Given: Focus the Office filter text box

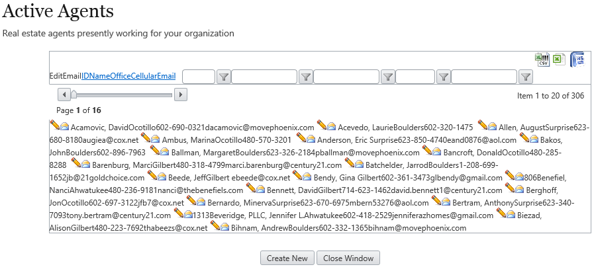Looking at the screenshot, I should (x=346, y=77).
